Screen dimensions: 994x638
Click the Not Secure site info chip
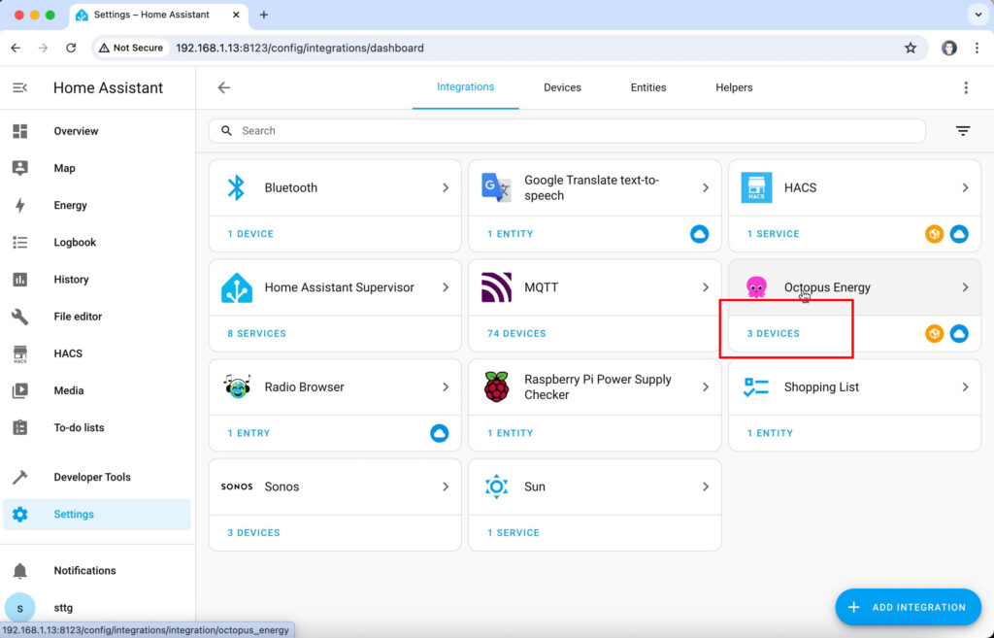point(131,49)
